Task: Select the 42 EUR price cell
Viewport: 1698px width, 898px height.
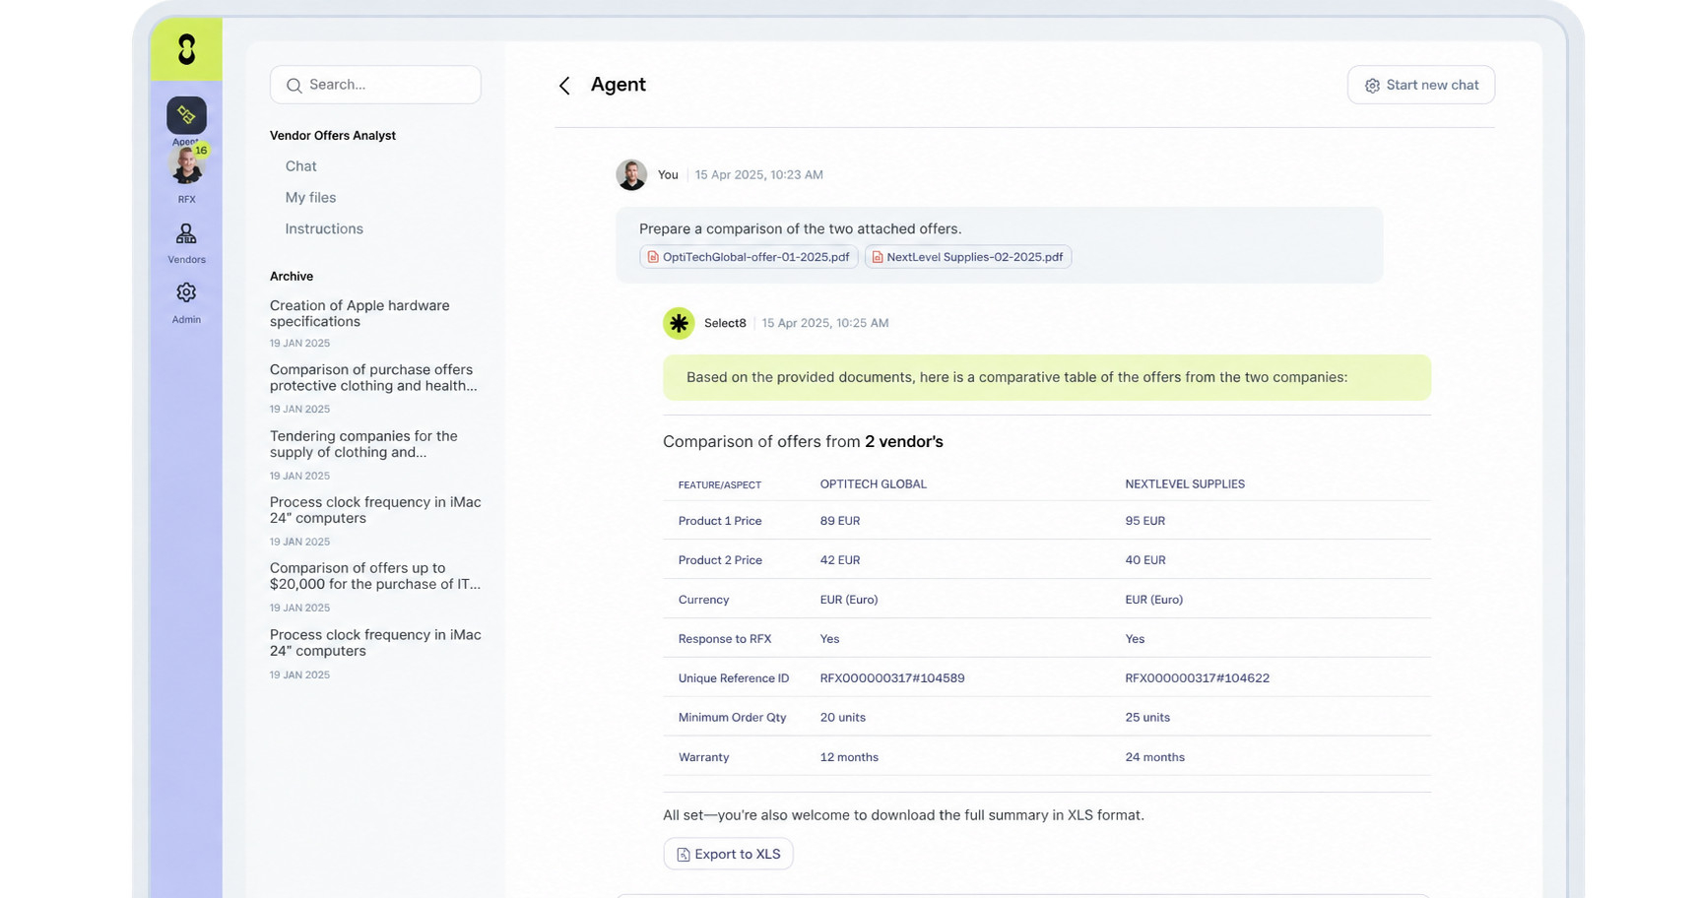Action: point(840,560)
